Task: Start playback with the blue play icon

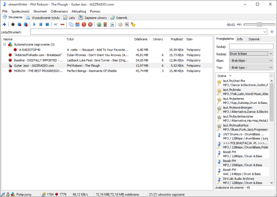Action: tap(34, 25)
